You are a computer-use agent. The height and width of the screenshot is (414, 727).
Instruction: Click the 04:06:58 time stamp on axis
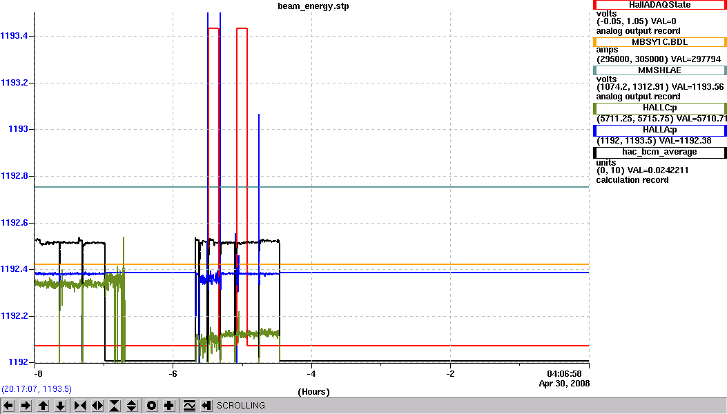(x=564, y=374)
